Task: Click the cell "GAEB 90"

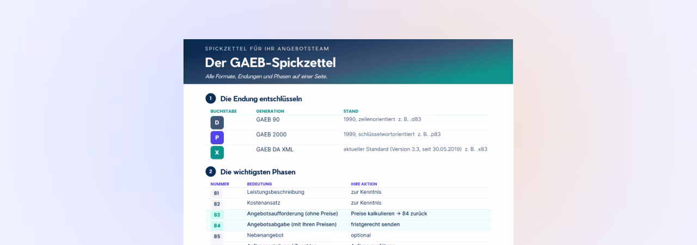Action: [x=268, y=119]
